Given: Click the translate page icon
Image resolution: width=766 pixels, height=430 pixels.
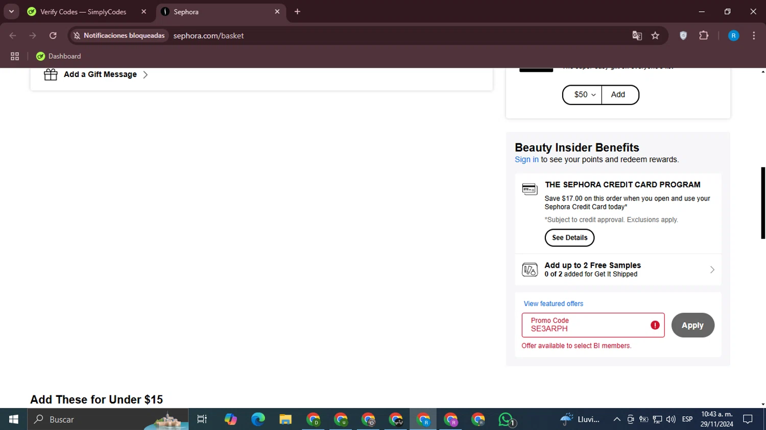Looking at the screenshot, I should 637,36.
